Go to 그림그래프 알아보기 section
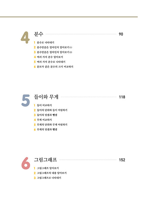Image resolution: width=149 pixels, height=199 pixels. tap(48, 168)
